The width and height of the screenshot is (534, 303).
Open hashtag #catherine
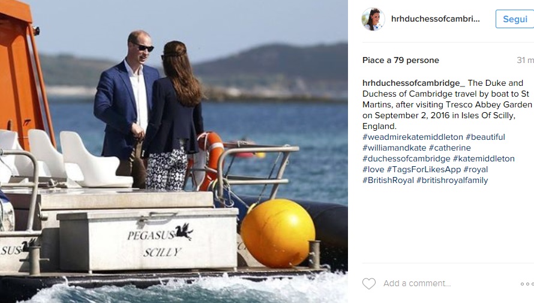click(449, 148)
